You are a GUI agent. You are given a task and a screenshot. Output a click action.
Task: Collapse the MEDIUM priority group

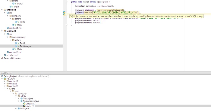pyautogui.click(x=2, y=79)
